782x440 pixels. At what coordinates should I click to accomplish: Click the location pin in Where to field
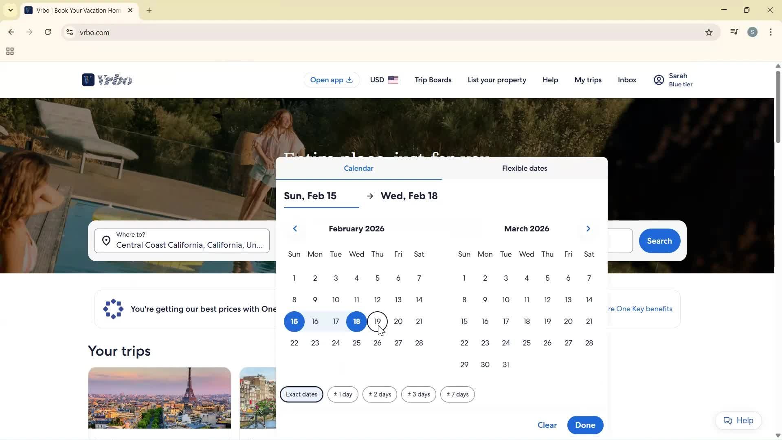click(x=106, y=240)
